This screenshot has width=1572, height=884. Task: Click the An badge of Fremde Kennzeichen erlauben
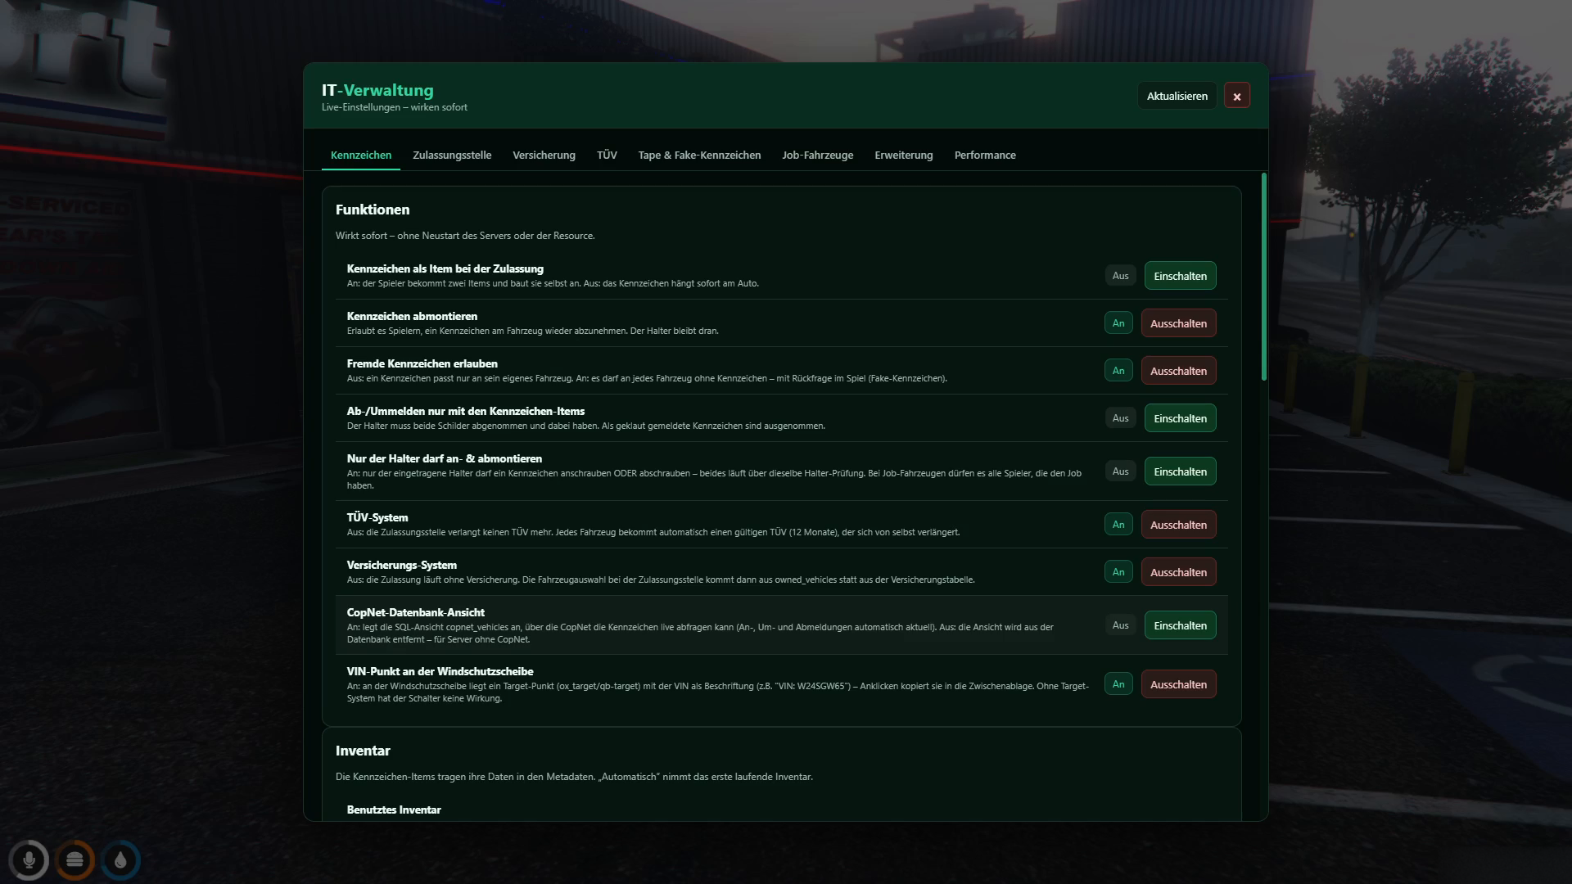[1118, 371]
